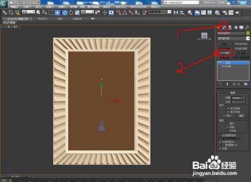Open the Hierarchy command panel tab
Viewport: 251px width, 182px height.
point(230,28)
